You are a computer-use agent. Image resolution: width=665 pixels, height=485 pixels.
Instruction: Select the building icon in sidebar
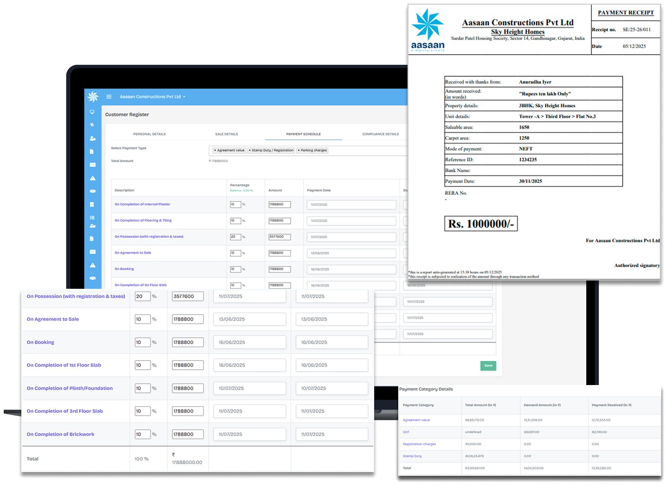tap(92, 205)
